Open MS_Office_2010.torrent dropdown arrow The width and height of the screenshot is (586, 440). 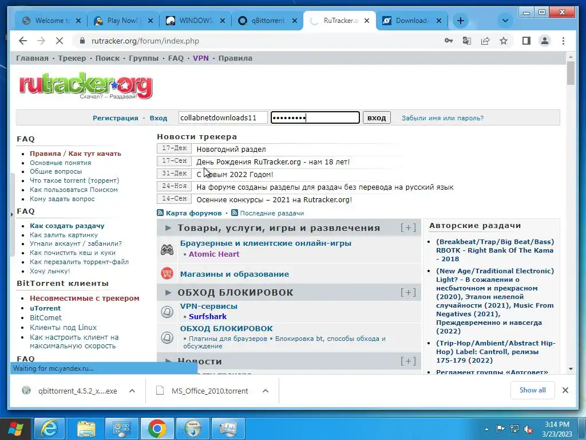[x=266, y=391]
